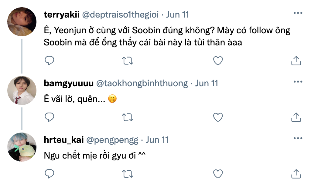The image size is (311, 187).
Task: Click bamgyuuuu's avatar image
Action: pyautogui.click(x=22, y=90)
